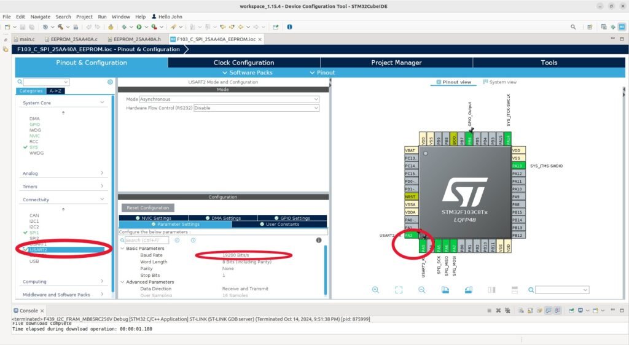Switch to the main.c editor tab

pos(25,39)
